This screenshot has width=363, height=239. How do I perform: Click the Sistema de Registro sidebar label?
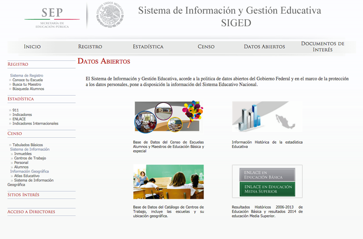click(26, 76)
